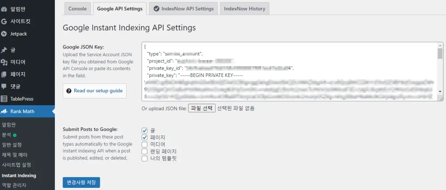Click the 글 pushpin icon
Screen dimensions: 446x190
pos(4,50)
